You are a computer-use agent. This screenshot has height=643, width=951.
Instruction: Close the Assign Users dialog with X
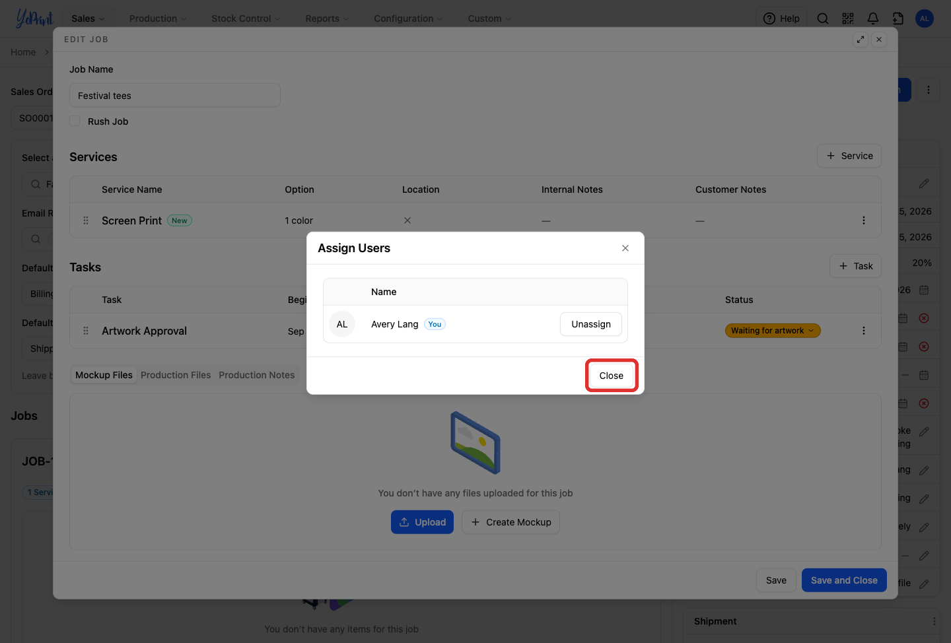(625, 248)
